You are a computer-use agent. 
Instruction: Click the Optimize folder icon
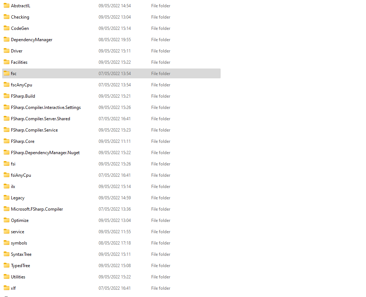(x=7, y=220)
